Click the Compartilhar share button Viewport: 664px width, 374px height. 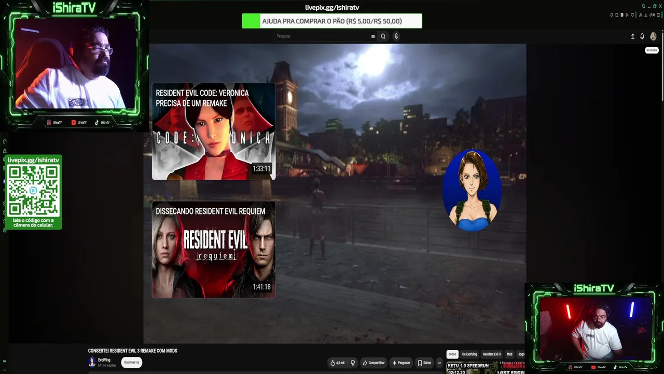click(x=374, y=363)
